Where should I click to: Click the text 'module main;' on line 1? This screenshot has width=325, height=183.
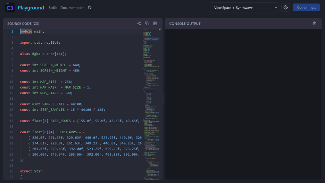32,32
